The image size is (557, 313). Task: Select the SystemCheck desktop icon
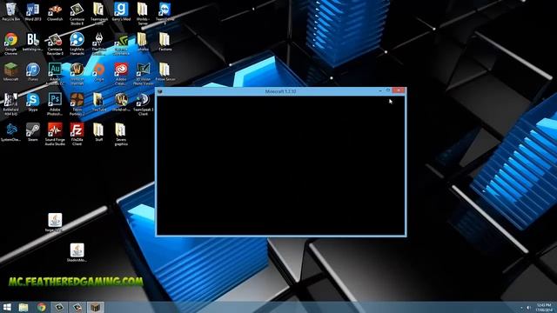[x=10, y=132]
